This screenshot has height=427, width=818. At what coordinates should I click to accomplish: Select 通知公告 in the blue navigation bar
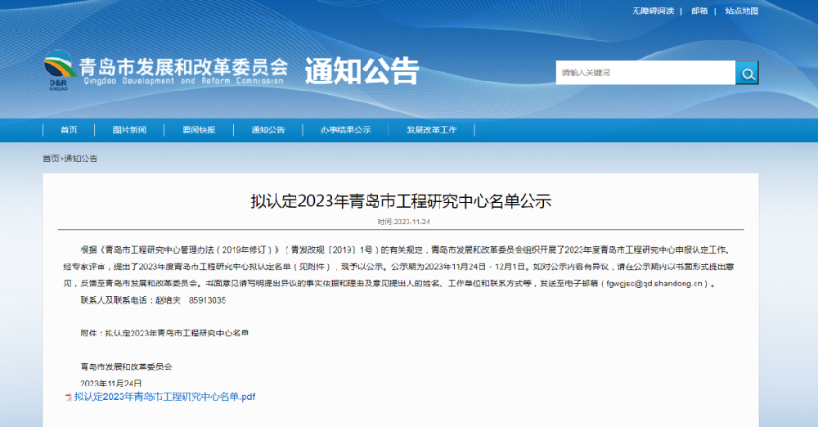(268, 130)
